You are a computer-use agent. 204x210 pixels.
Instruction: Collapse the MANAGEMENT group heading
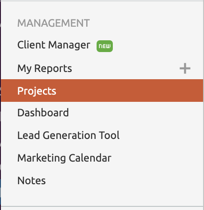pos(54,23)
